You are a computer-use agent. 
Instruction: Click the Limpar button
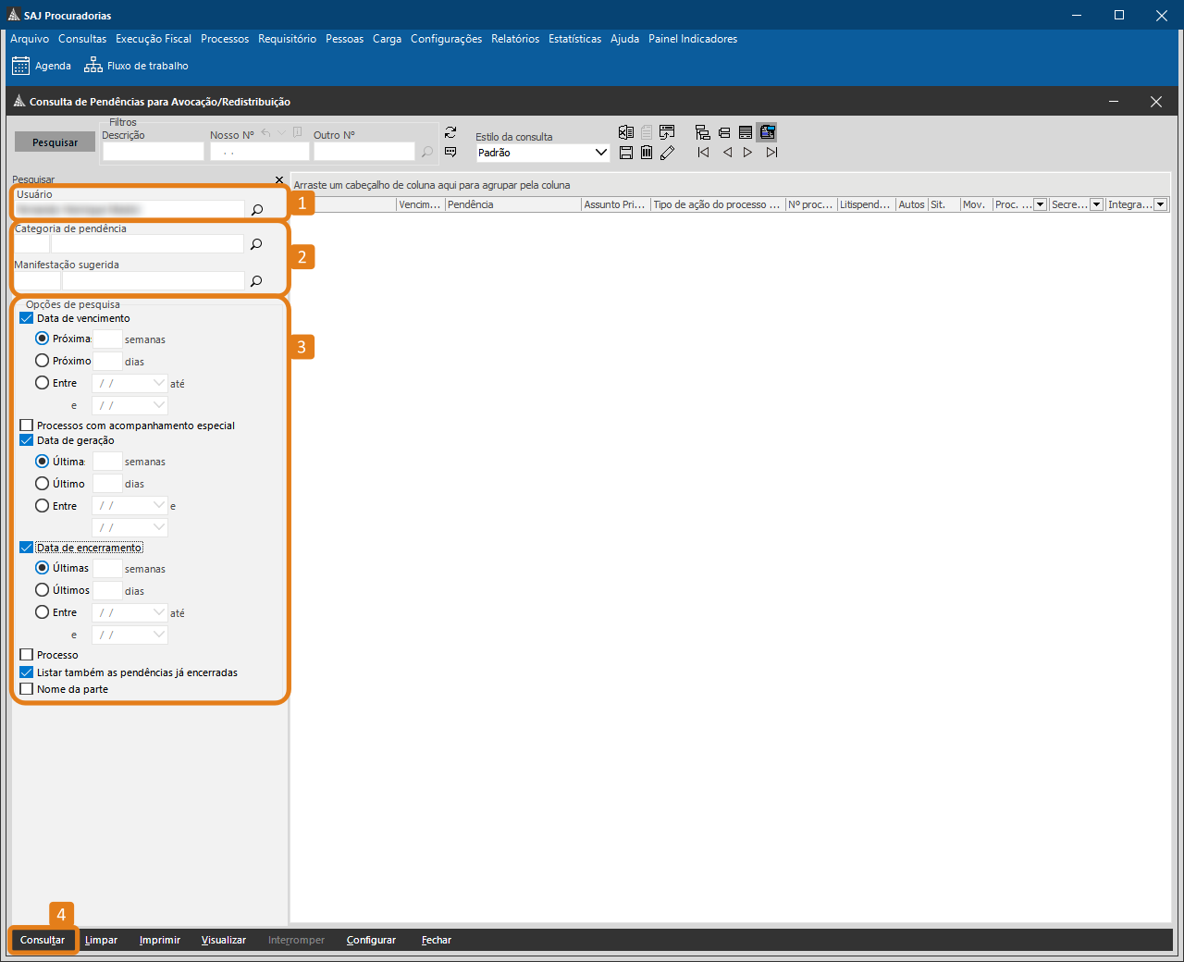pyautogui.click(x=101, y=940)
